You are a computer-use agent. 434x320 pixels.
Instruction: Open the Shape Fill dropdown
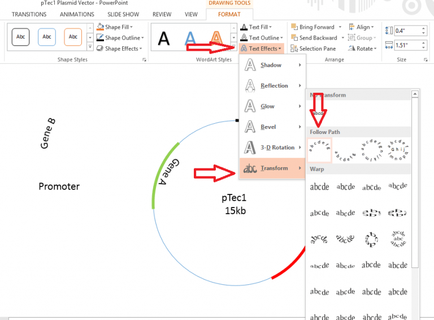(115, 27)
